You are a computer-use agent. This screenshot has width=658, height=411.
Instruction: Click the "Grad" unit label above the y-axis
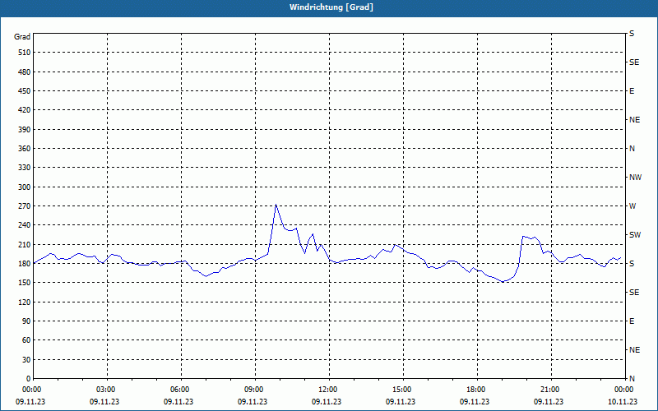(22, 37)
